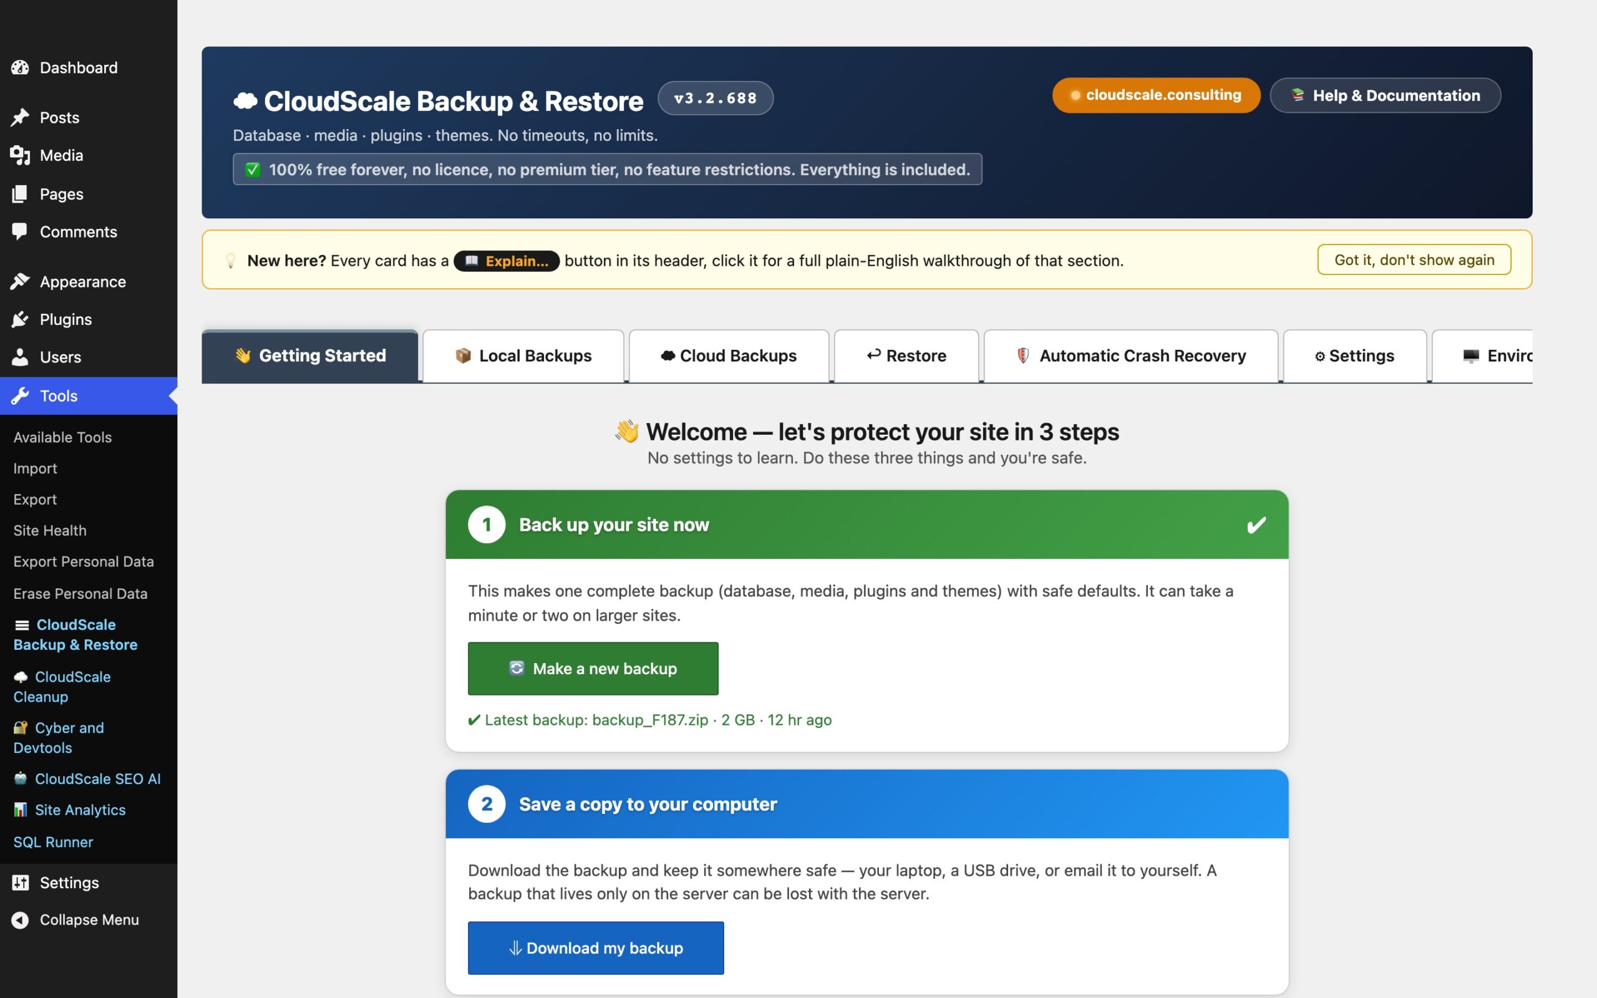Screen dimensions: 1597x998
Task: Expand step 1 header Back up your site now
Action: pos(866,524)
